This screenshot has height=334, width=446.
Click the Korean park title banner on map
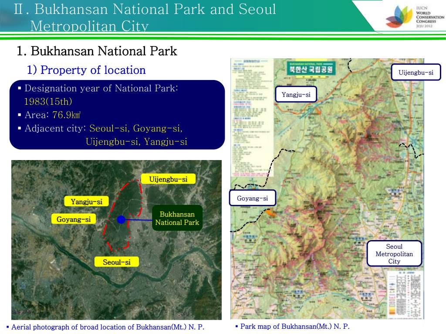[311, 68]
